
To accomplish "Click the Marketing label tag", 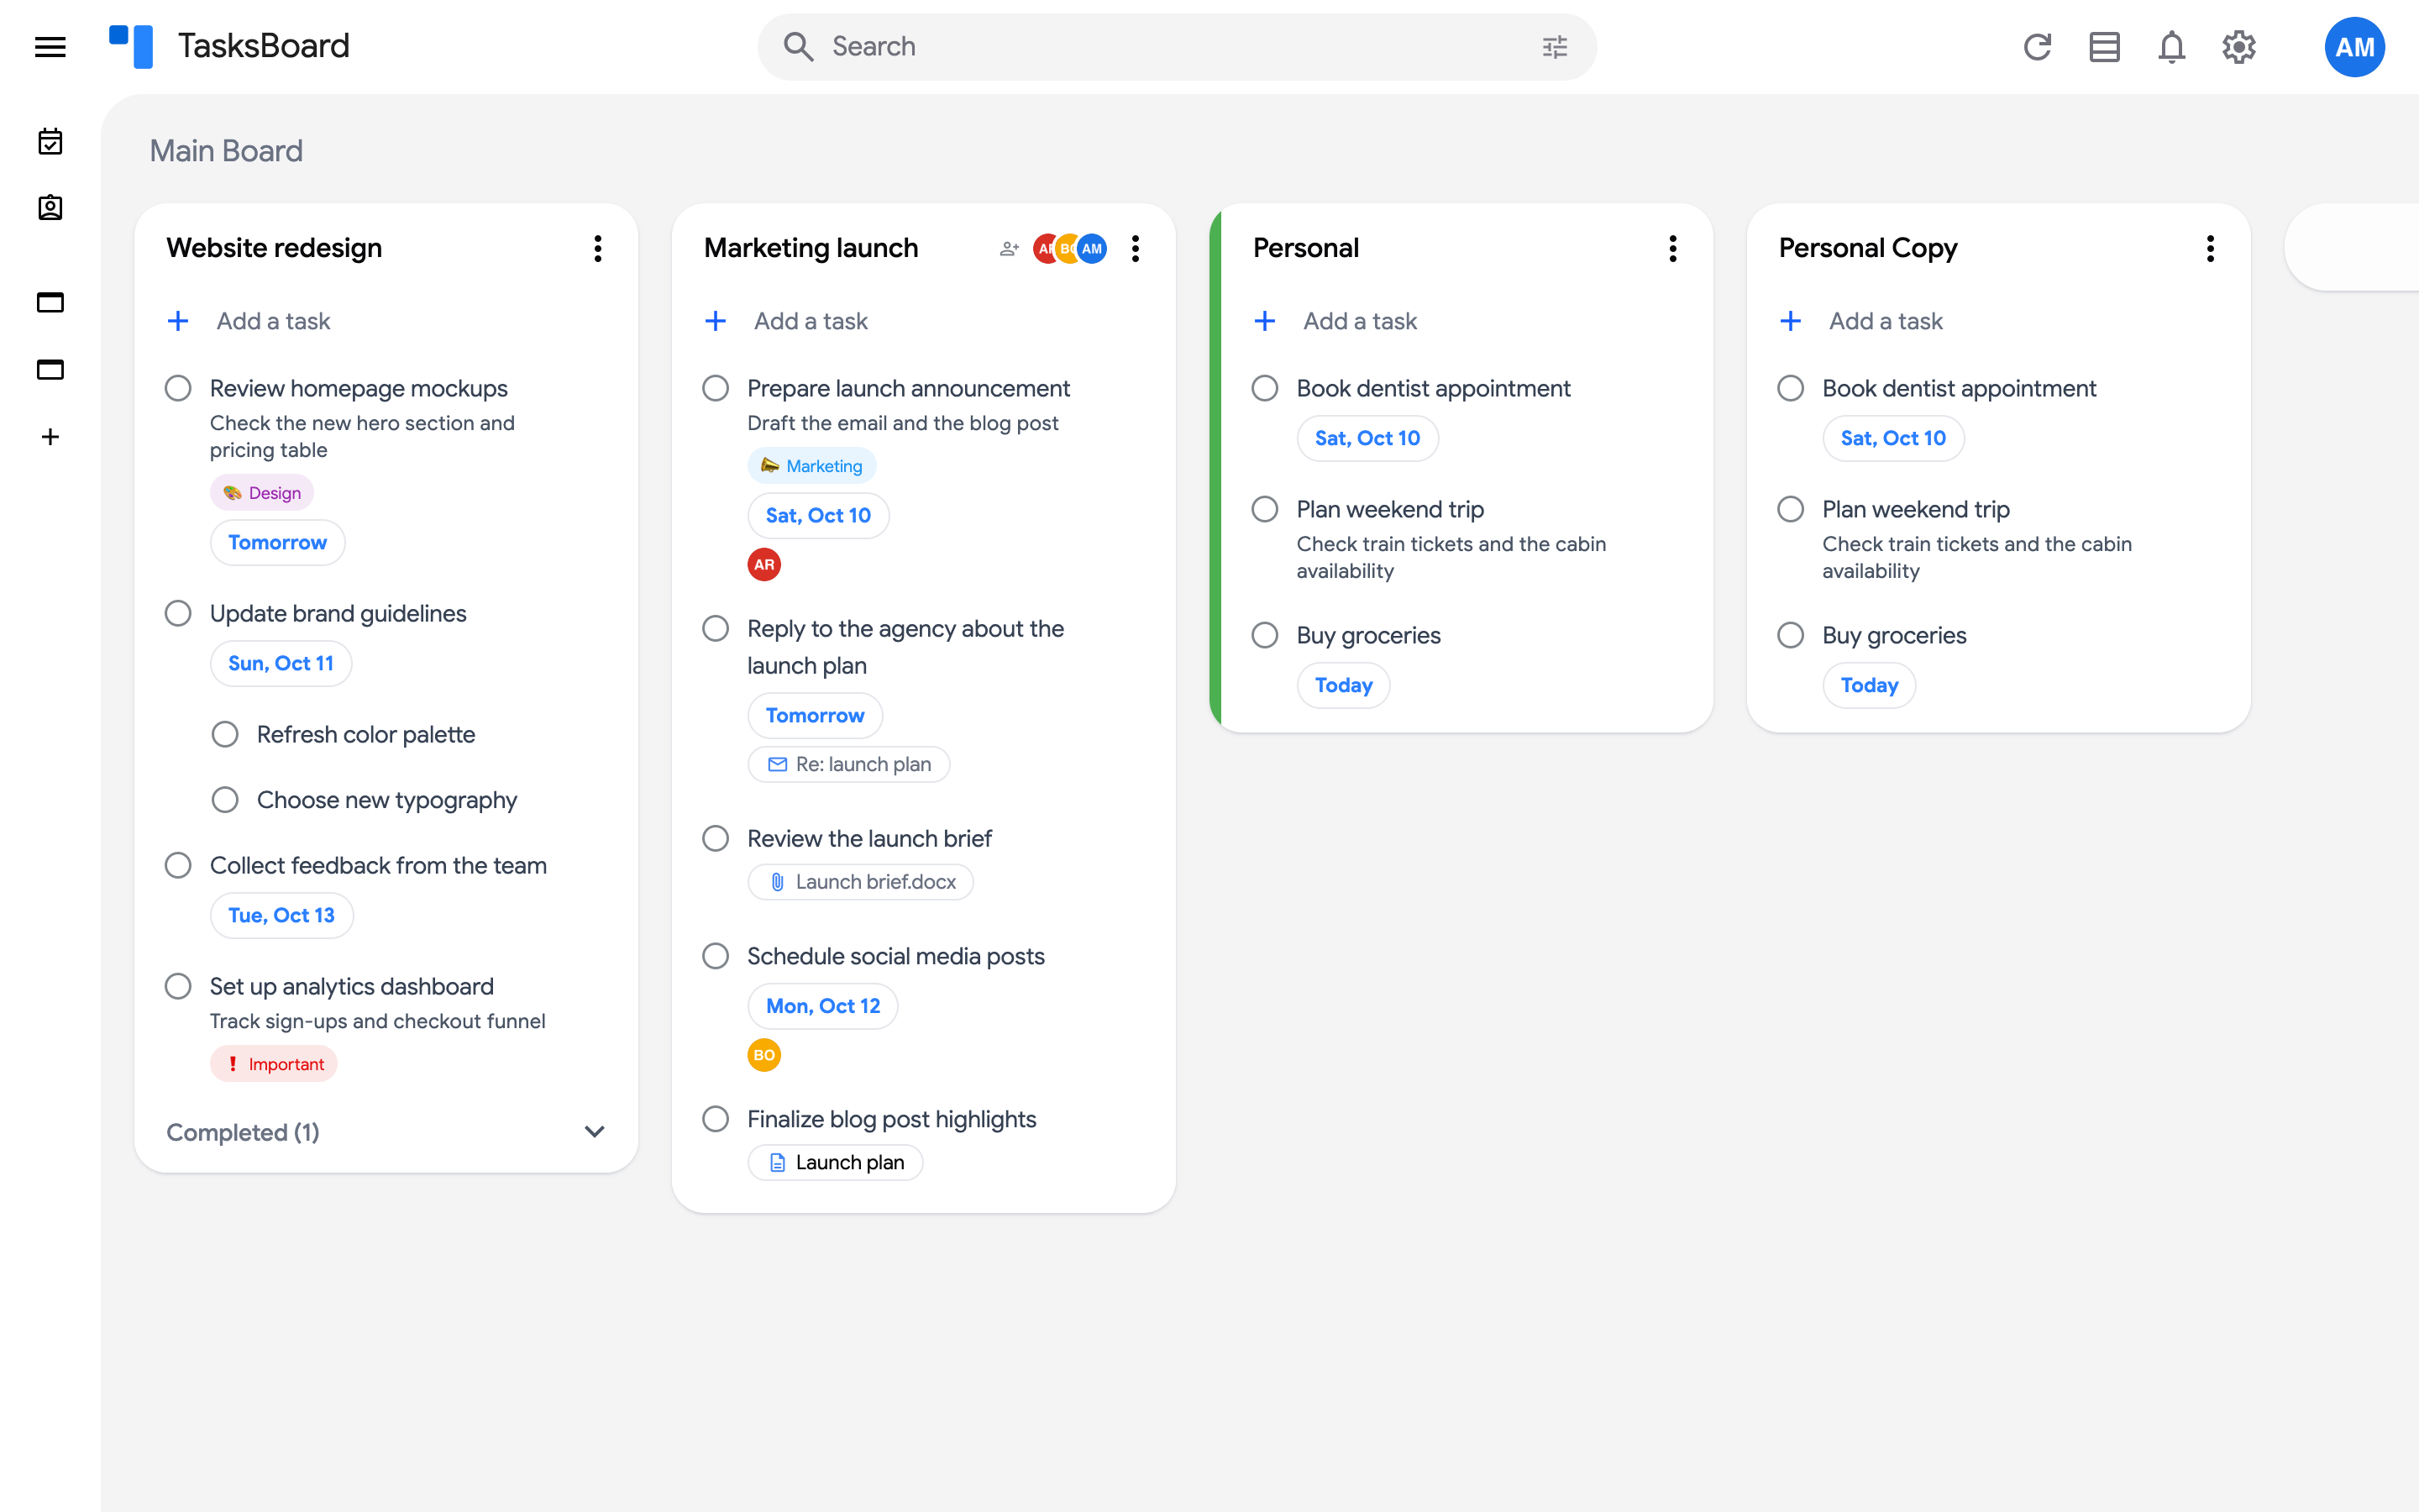I will coord(811,465).
